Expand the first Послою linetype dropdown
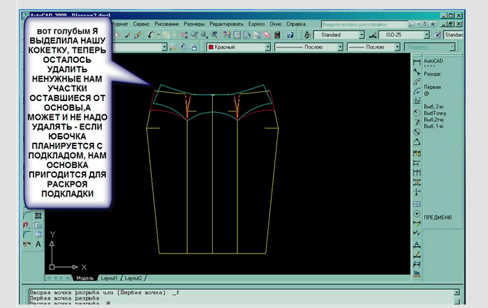This screenshot has width=488, height=308. pos(340,47)
